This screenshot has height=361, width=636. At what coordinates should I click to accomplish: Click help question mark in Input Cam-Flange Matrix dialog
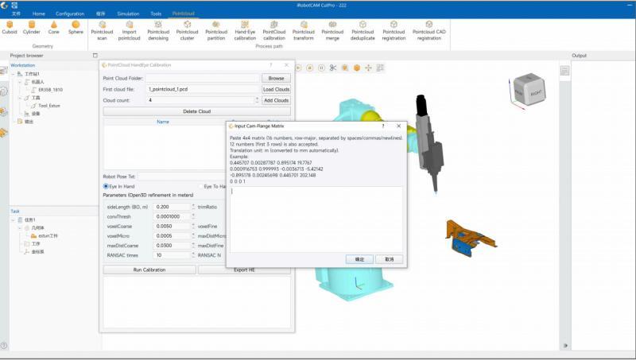coord(383,126)
